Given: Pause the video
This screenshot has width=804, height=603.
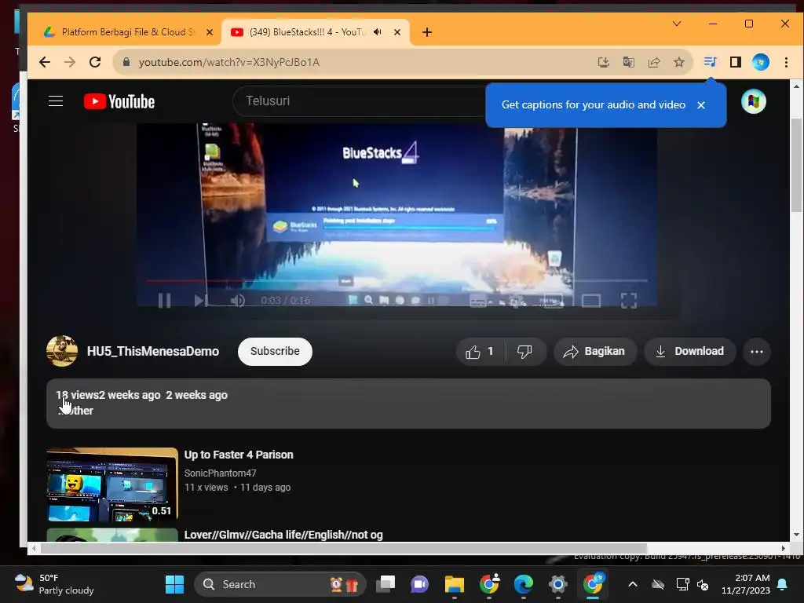Looking at the screenshot, I should [x=165, y=301].
